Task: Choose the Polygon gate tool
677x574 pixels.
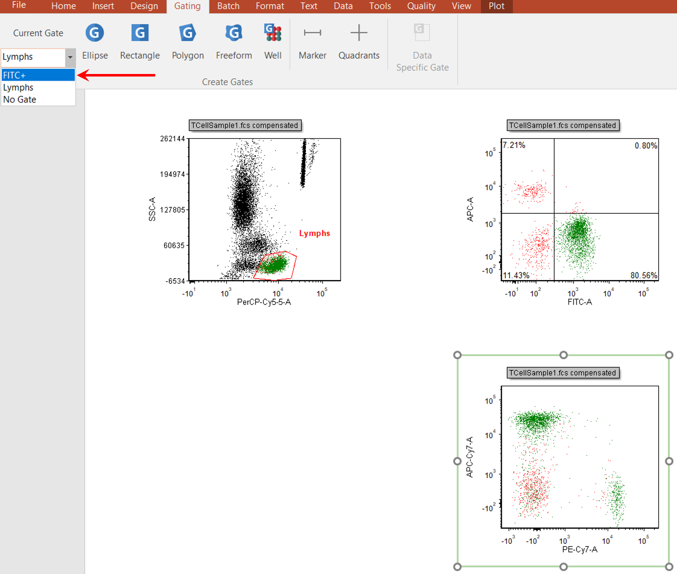Action: point(188,42)
